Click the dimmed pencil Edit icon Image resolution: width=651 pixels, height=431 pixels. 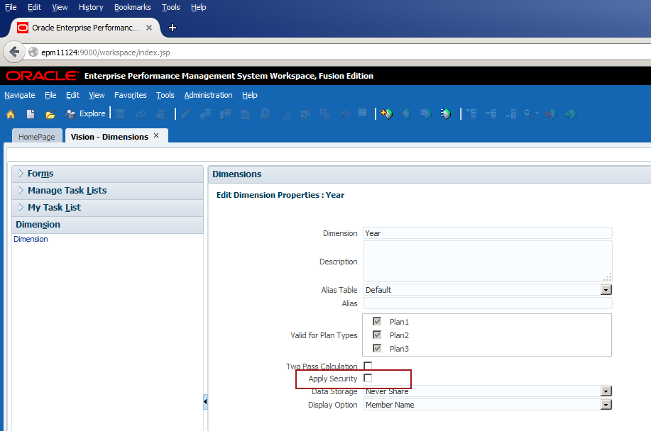185,114
